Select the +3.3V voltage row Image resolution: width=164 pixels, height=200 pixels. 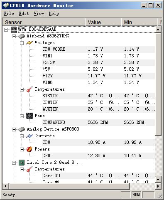98,63
